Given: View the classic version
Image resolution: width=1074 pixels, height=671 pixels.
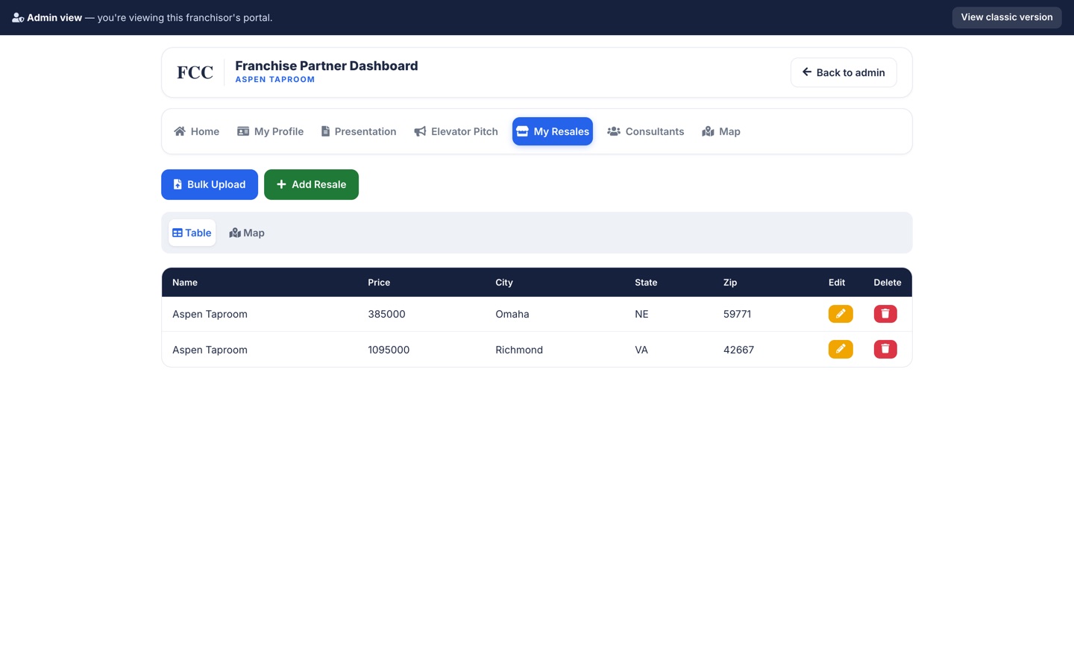Looking at the screenshot, I should [x=1007, y=17].
